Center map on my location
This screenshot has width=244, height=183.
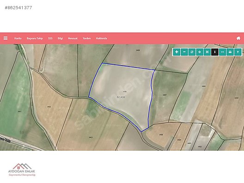(x=200, y=52)
